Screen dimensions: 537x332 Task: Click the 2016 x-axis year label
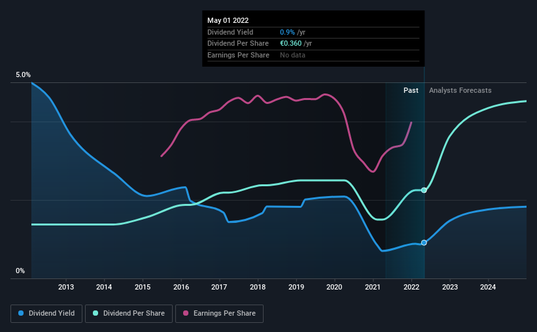pyautogui.click(x=181, y=287)
